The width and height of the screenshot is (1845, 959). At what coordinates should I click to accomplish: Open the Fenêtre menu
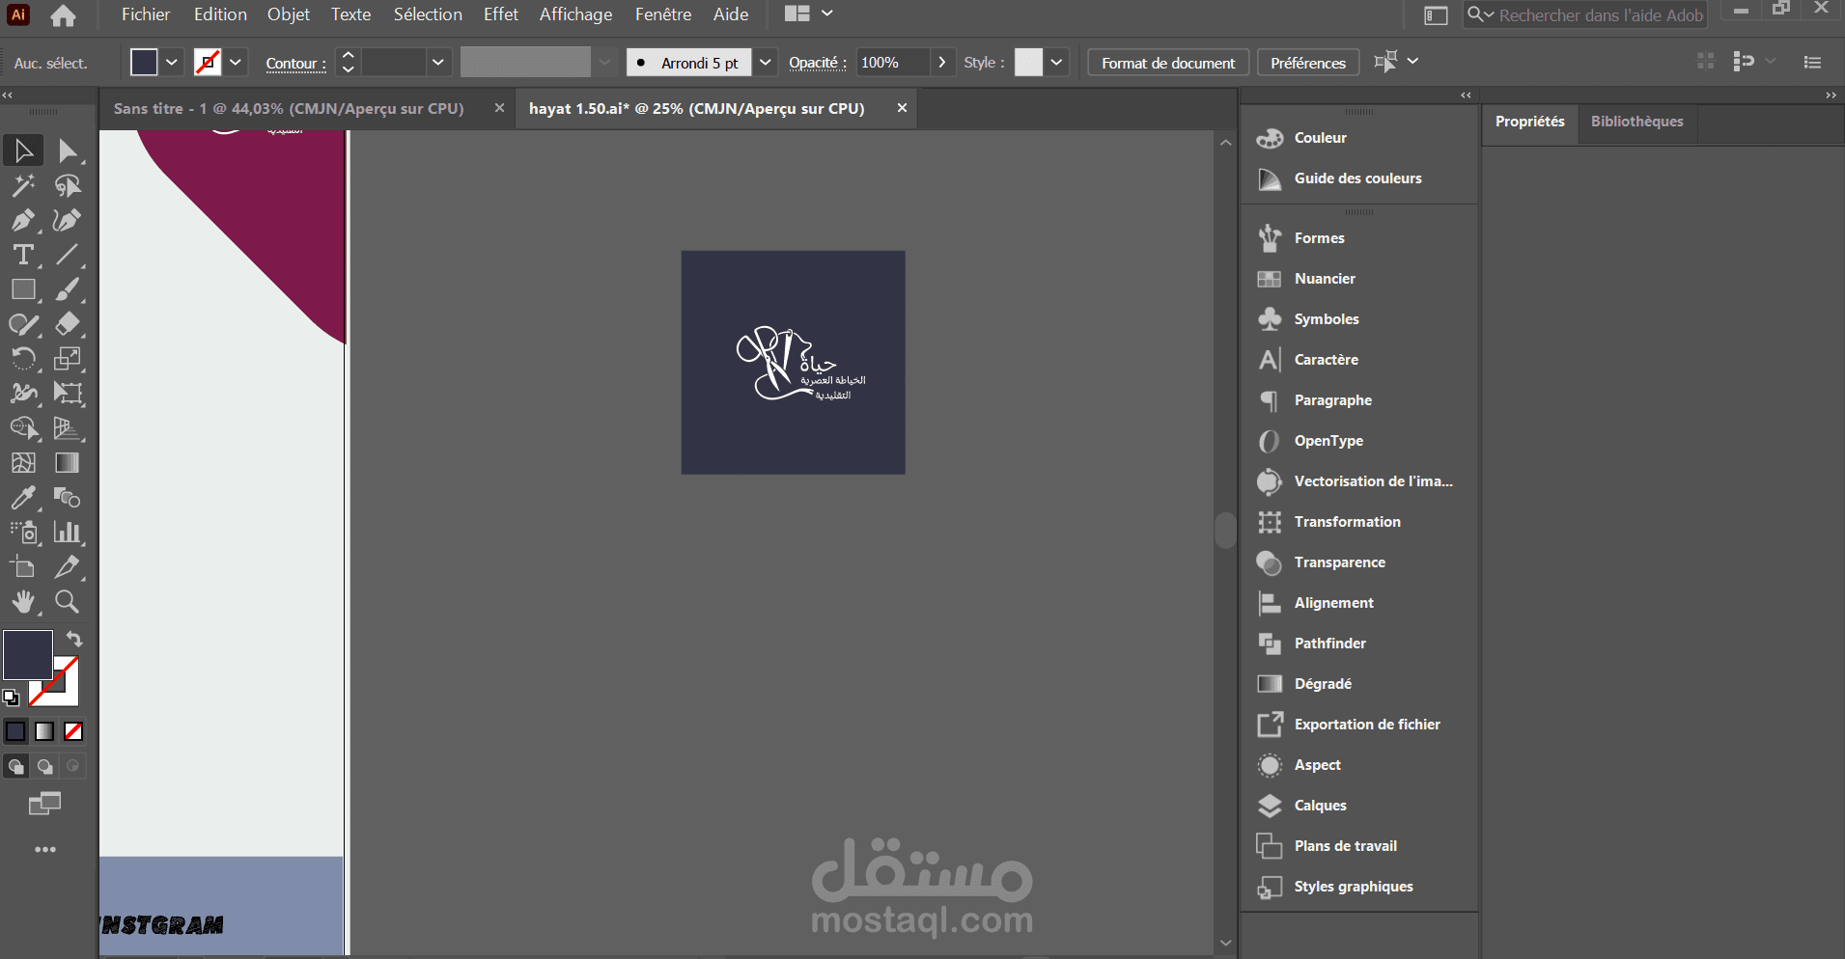(663, 14)
